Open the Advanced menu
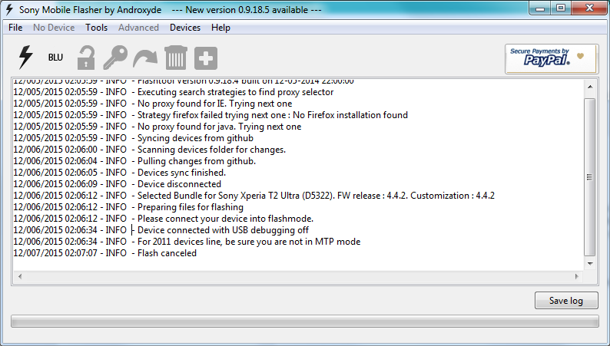610x346 pixels. pos(138,28)
